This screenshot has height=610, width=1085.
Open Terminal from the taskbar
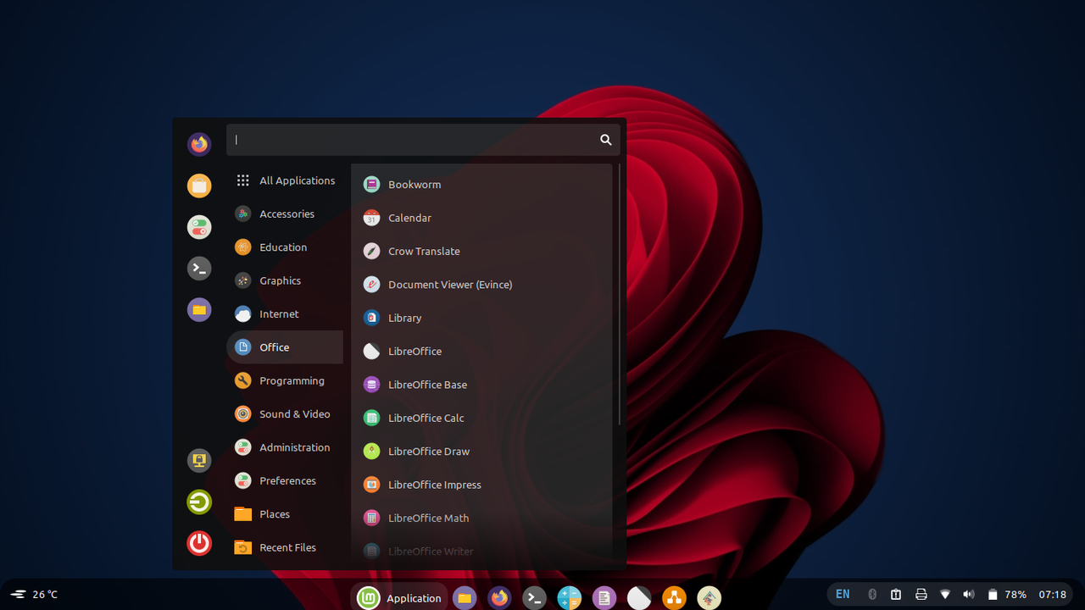pyautogui.click(x=534, y=598)
